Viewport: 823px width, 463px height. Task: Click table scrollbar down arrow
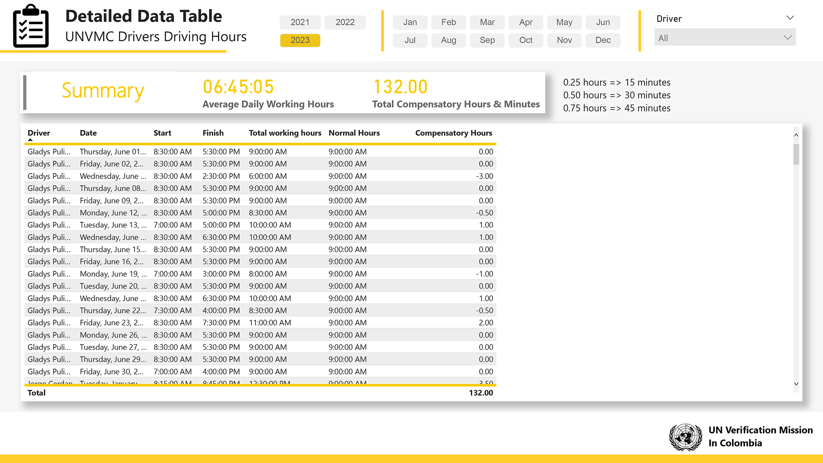(x=796, y=384)
